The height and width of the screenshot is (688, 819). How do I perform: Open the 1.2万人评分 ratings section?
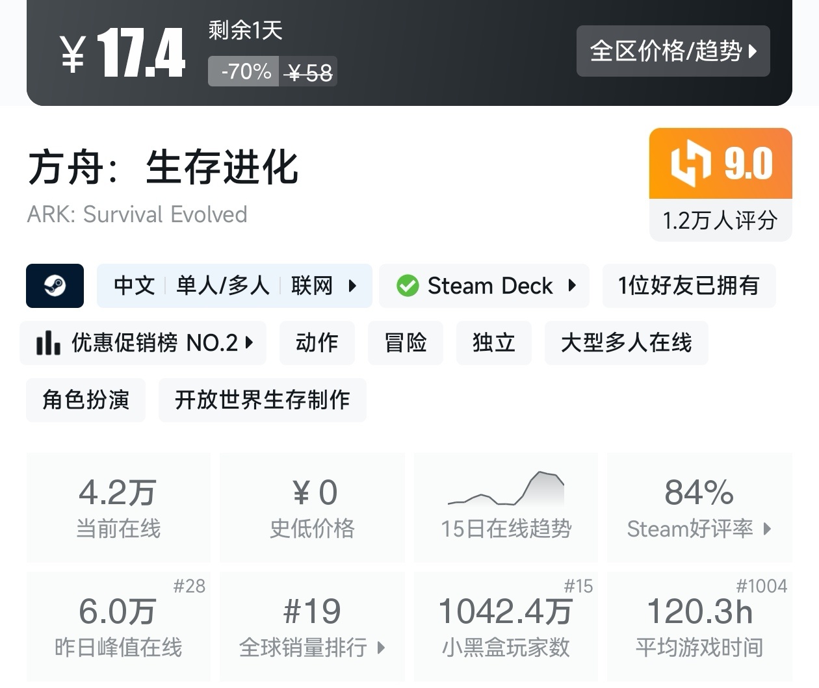pyautogui.click(x=720, y=220)
